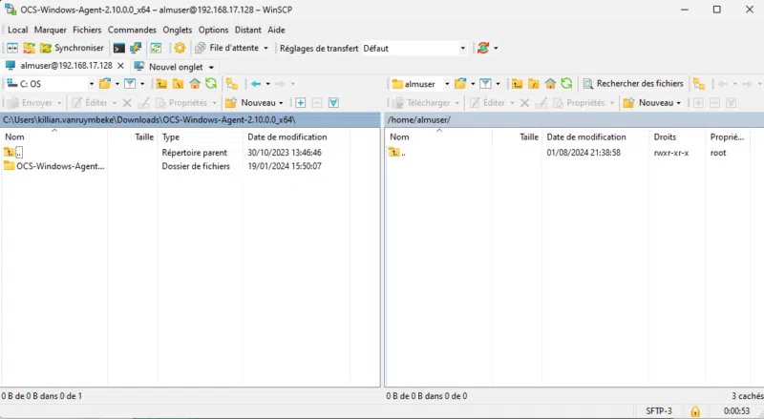Click the remote path bar /home/almuser/
764x419 pixels.
[574, 120]
